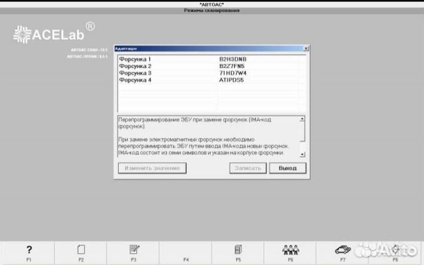The height and width of the screenshot is (265, 424).
Task: Click the description scrollbar down arrow
Action: (302, 155)
